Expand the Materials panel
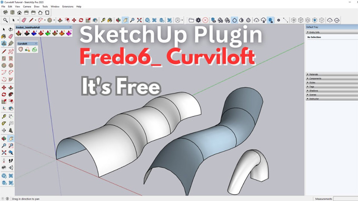 pos(332,74)
